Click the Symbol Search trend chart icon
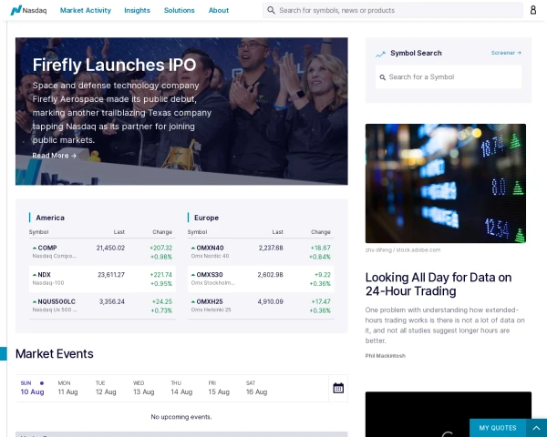 pos(380,54)
